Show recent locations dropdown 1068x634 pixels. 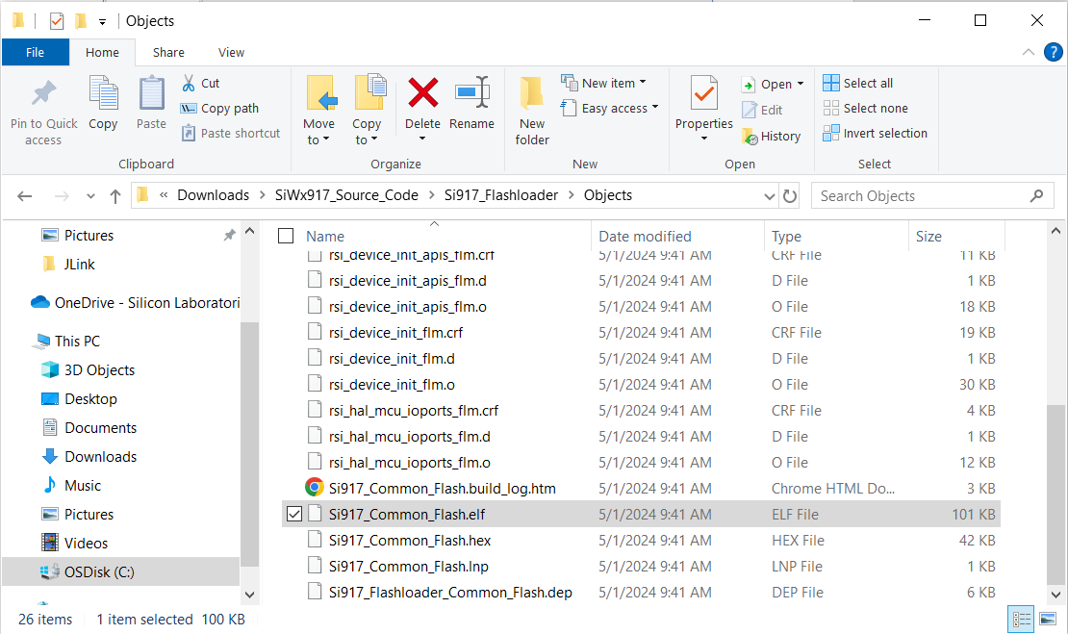click(x=90, y=196)
